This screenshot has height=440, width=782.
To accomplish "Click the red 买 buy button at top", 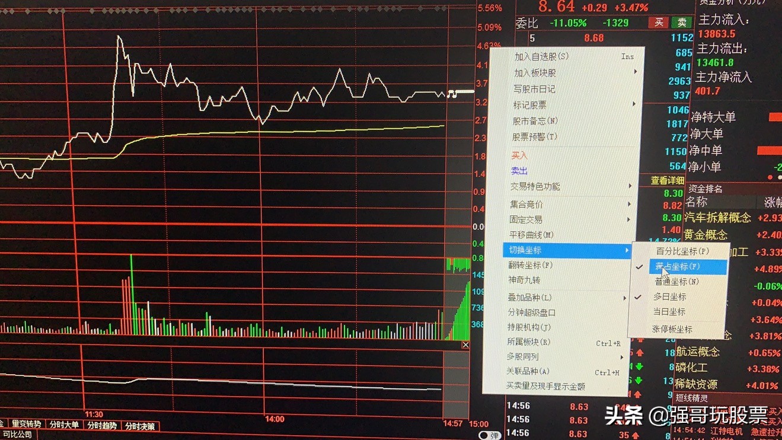I will (x=658, y=21).
